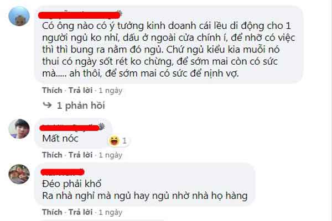Expand the "1 phản hồi" replies
Image resolution: width=332 pixels, height=221 pixels.
point(81,106)
